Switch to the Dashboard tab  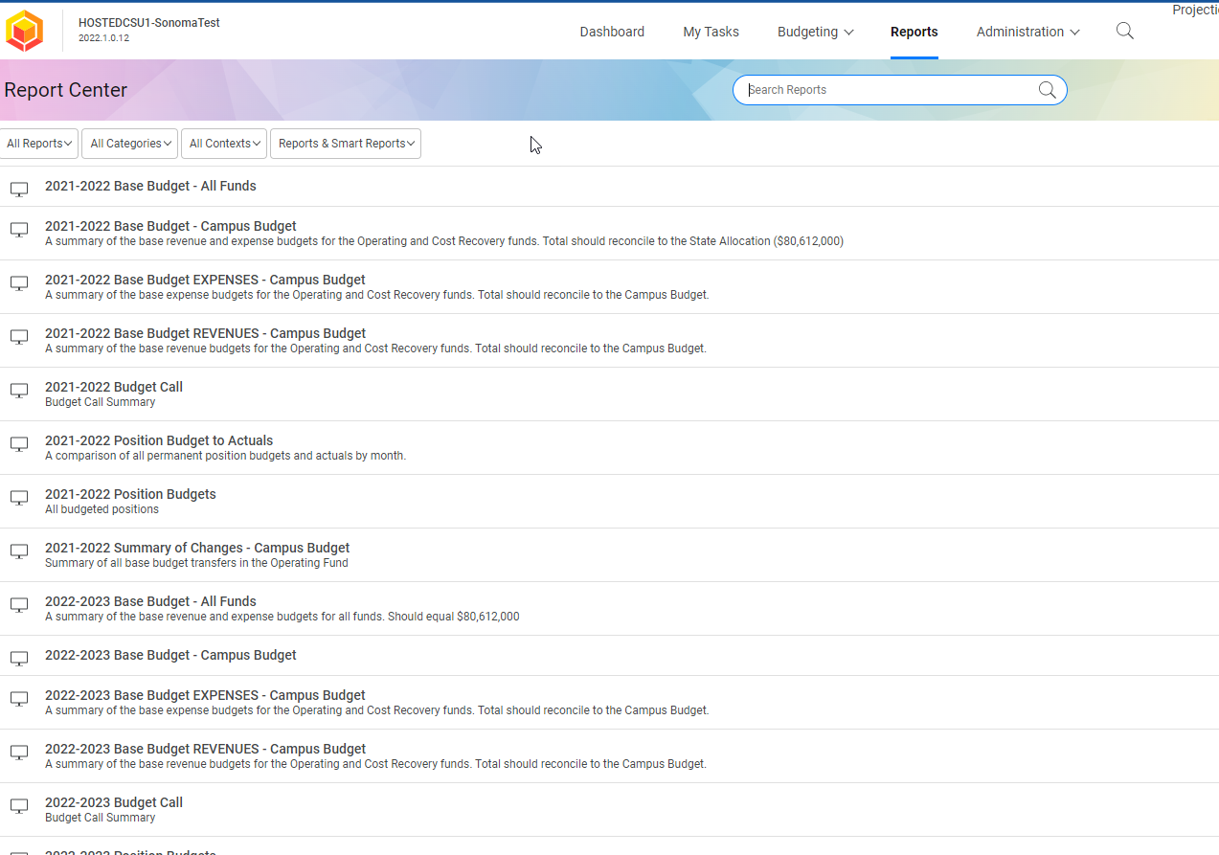click(612, 32)
